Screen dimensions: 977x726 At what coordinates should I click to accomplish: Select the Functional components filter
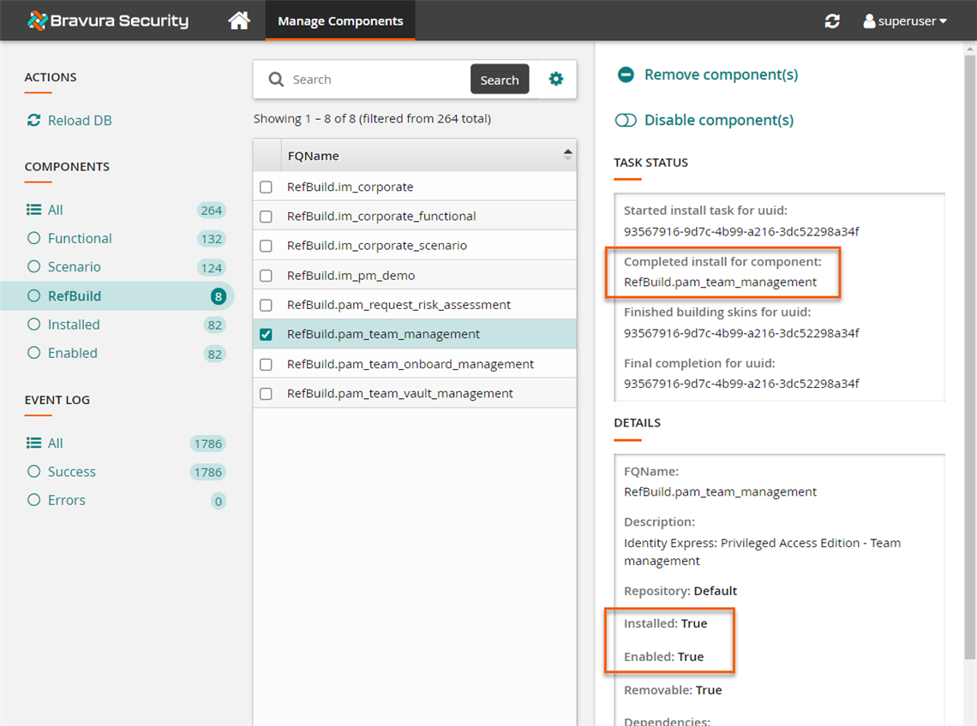(x=79, y=239)
